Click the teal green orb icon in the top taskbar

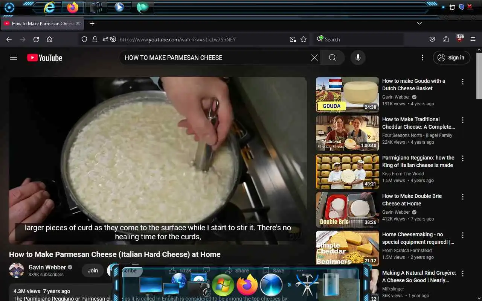(x=143, y=7)
